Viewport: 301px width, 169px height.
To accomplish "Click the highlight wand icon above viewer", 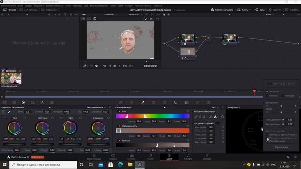I will 95,19.
